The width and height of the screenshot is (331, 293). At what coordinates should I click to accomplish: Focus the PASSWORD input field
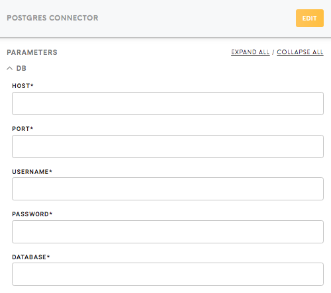point(167,231)
